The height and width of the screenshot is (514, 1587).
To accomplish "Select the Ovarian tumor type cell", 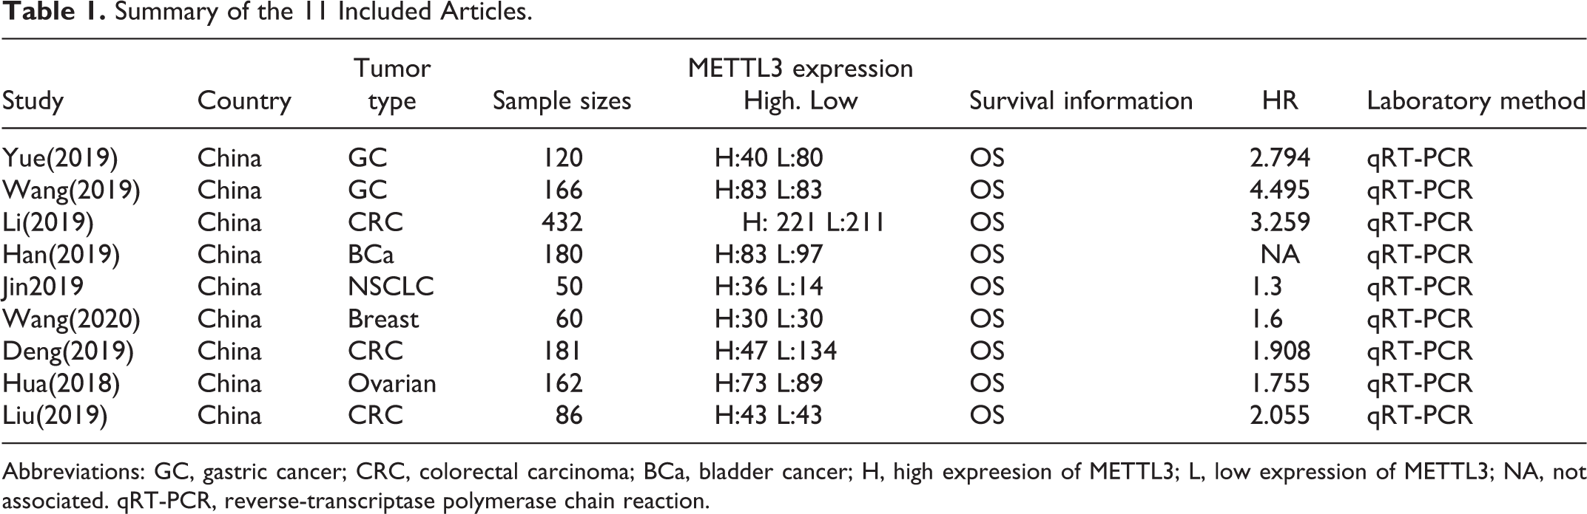I will [391, 384].
